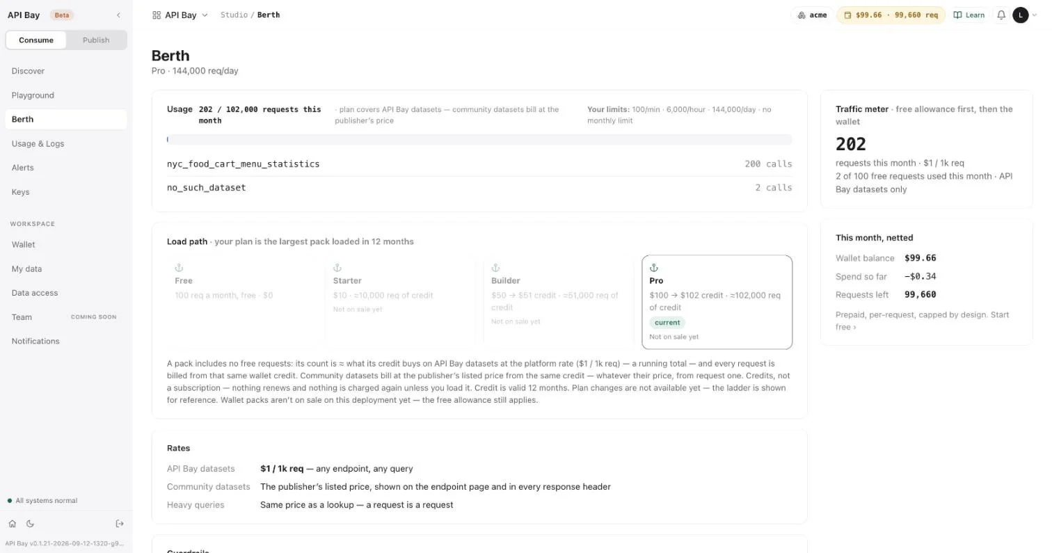Open the notifications bell

tap(1001, 15)
